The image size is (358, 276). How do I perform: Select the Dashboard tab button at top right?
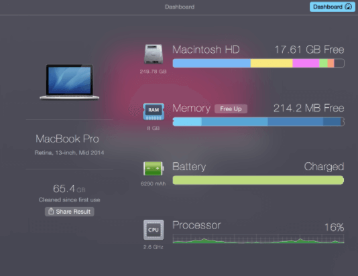pos(333,7)
